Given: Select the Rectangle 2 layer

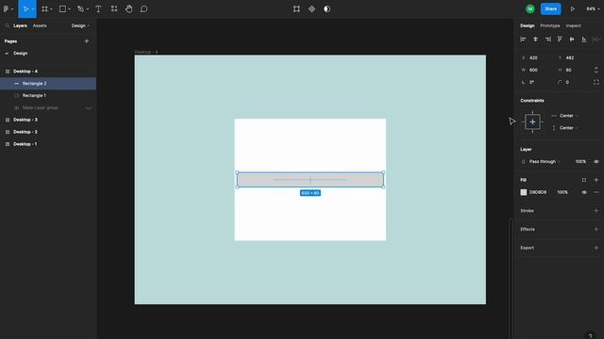Looking at the screenshot, I should (x=48, y=84).
